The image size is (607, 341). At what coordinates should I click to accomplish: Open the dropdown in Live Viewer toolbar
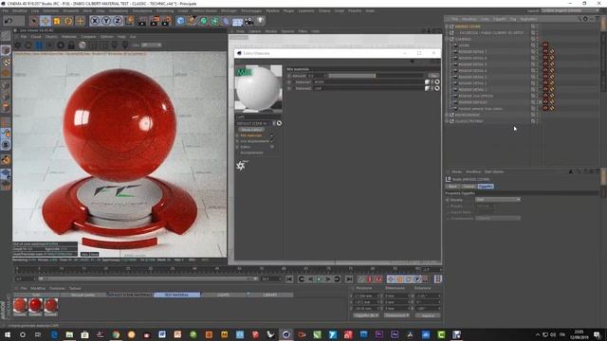click(x=152, y=45)
